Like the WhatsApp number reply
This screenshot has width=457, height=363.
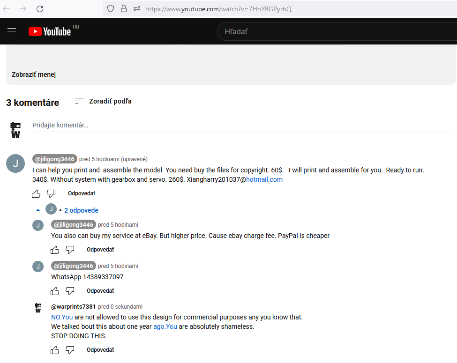point(55,291)
